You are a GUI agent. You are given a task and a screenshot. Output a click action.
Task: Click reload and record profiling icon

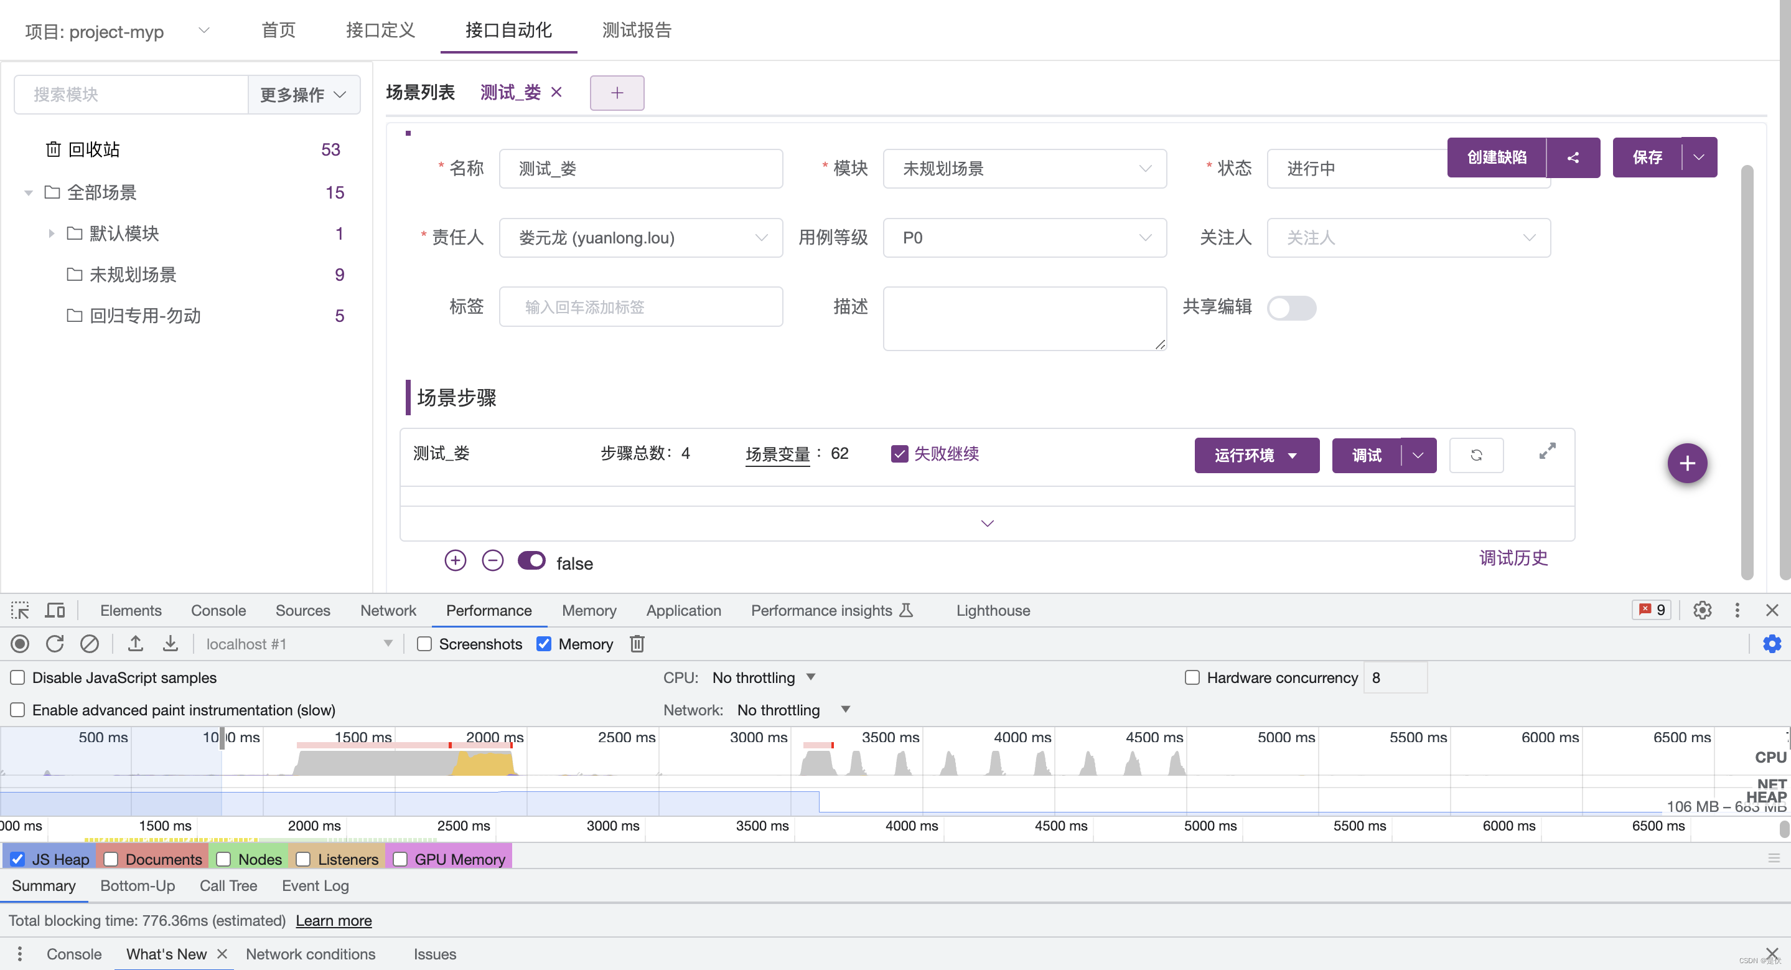pyautogui.click(x=55, y=644)
